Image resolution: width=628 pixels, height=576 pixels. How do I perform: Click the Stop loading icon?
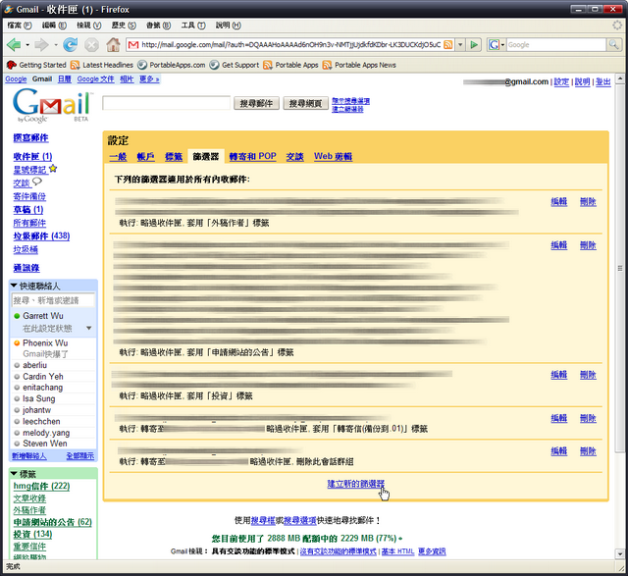pos(91,45)
